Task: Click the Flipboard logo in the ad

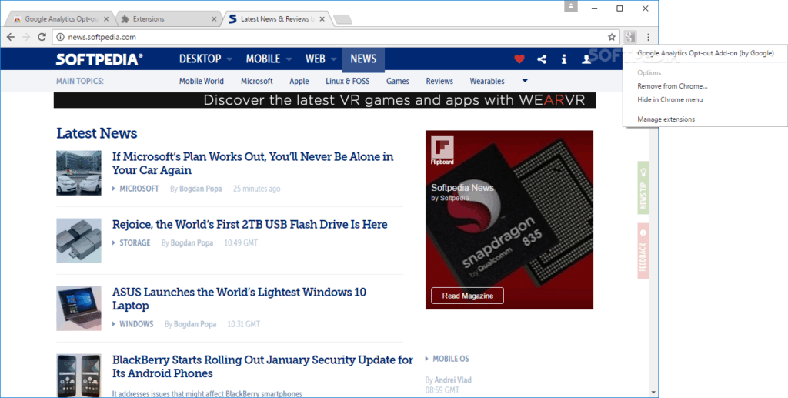Action: point(442,150)
